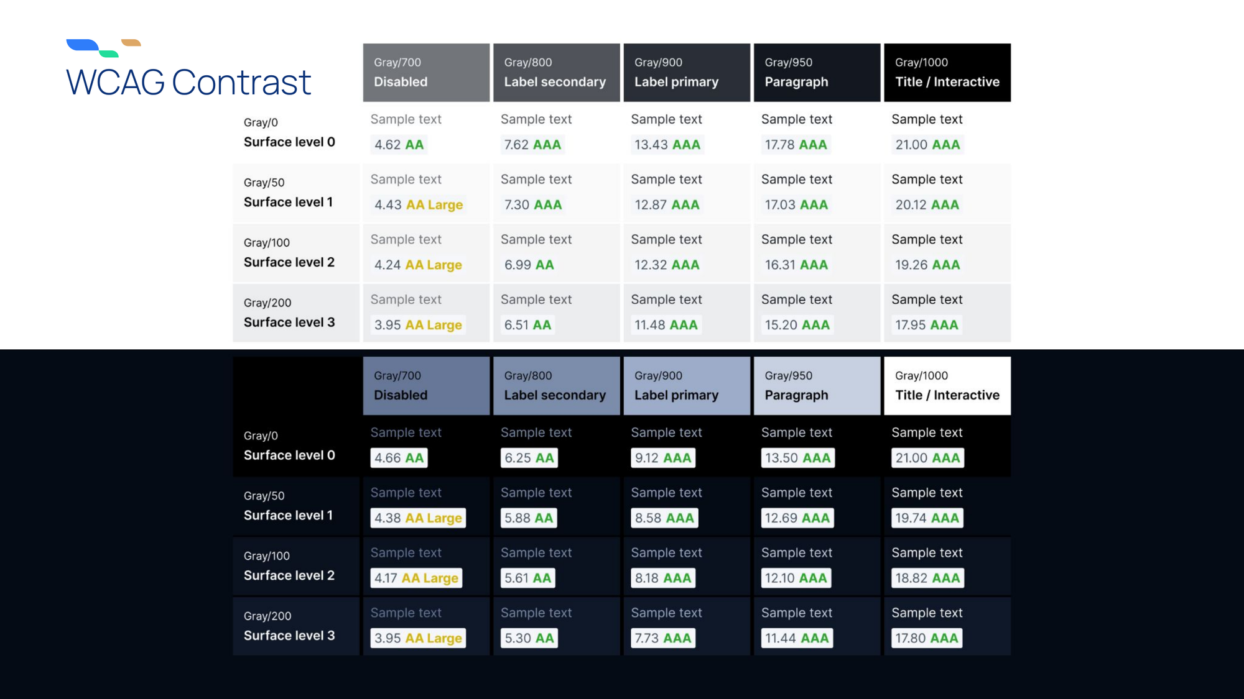Click the 9.12 AAA contrast badge

tap(662, 458)
